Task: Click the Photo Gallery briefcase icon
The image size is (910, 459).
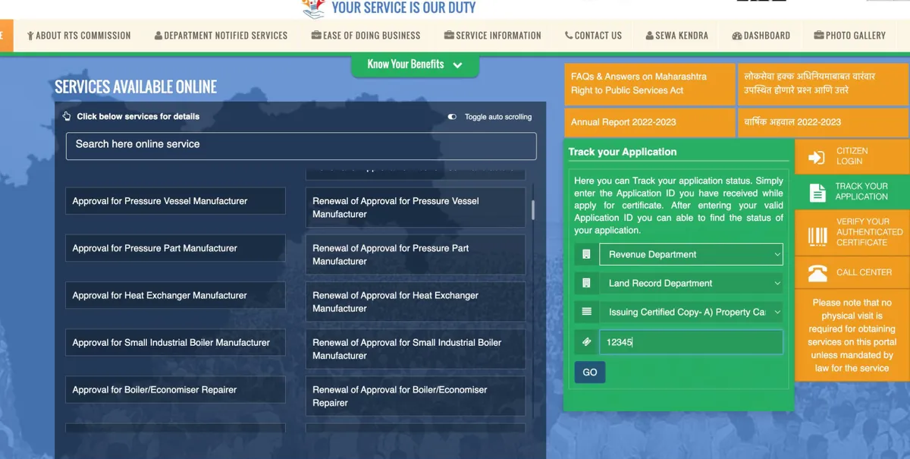Action: [818, 36]
